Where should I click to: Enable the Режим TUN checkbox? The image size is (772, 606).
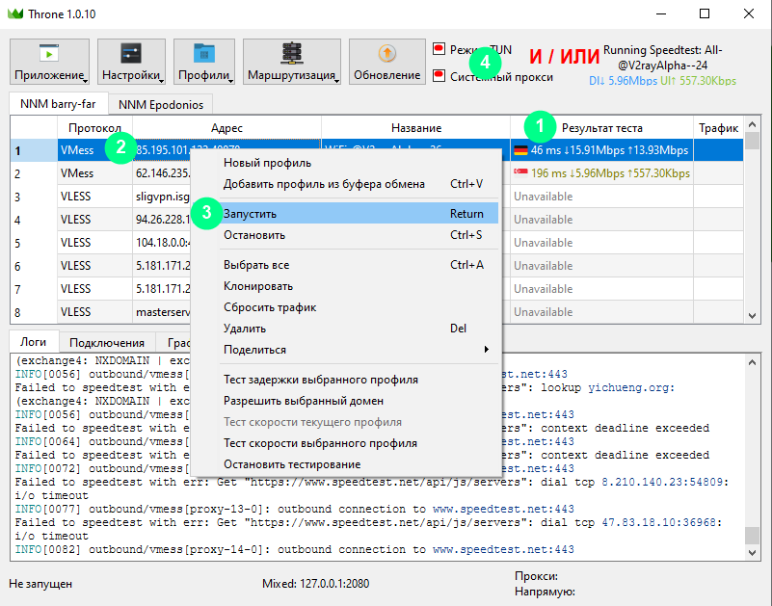[439, 48]
